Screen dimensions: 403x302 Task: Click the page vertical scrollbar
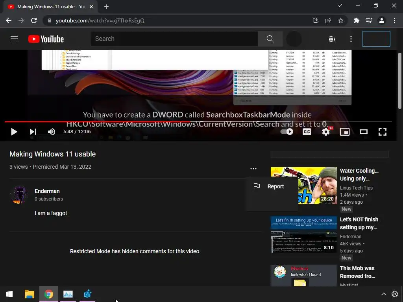[400, 81]
